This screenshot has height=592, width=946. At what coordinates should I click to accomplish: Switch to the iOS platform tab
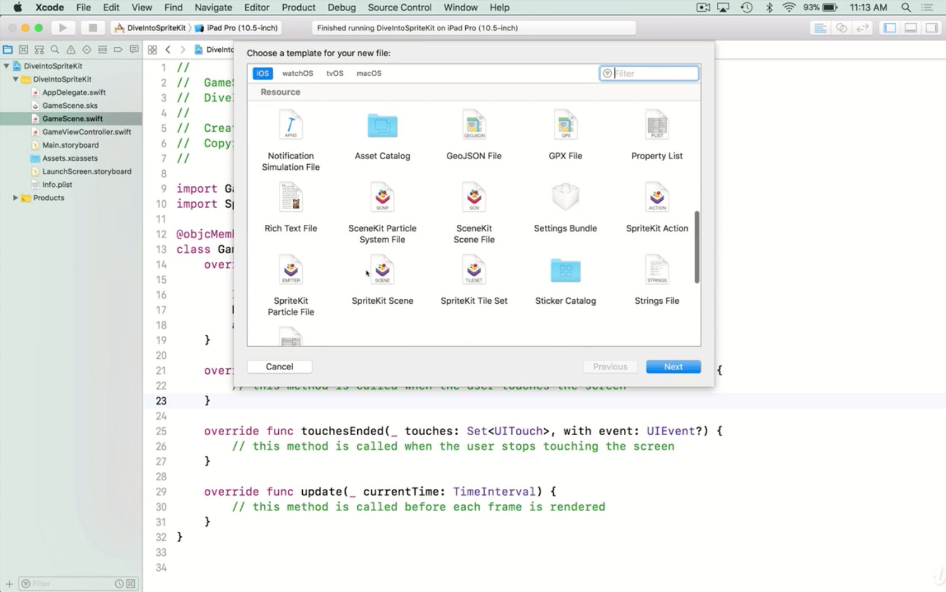pos(263,73)
